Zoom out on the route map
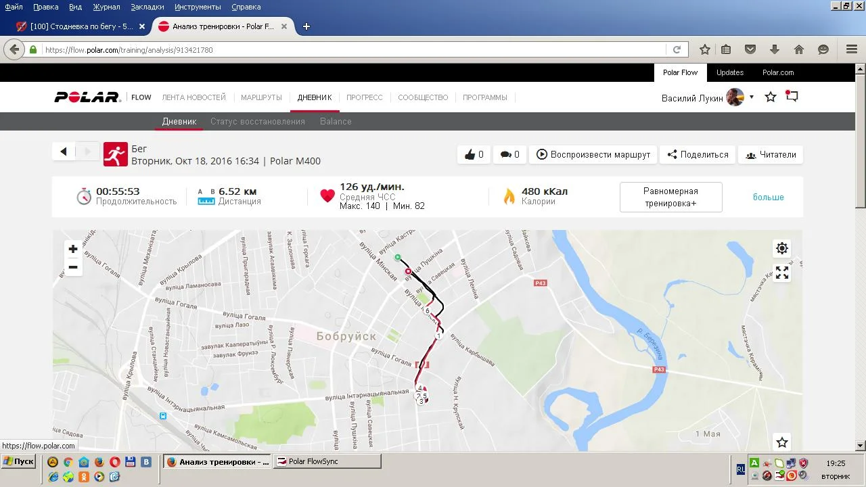 tap(73, 267)
